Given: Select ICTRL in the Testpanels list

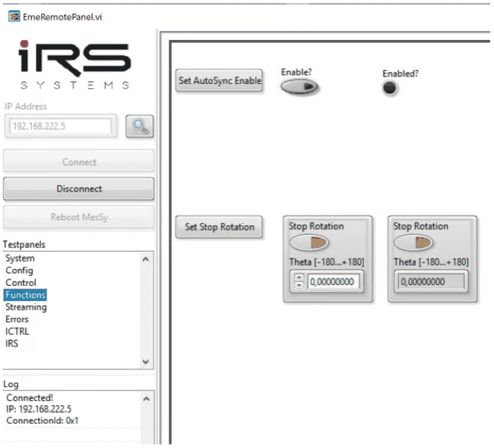Looking at the screenshot, I should [17, 332].
